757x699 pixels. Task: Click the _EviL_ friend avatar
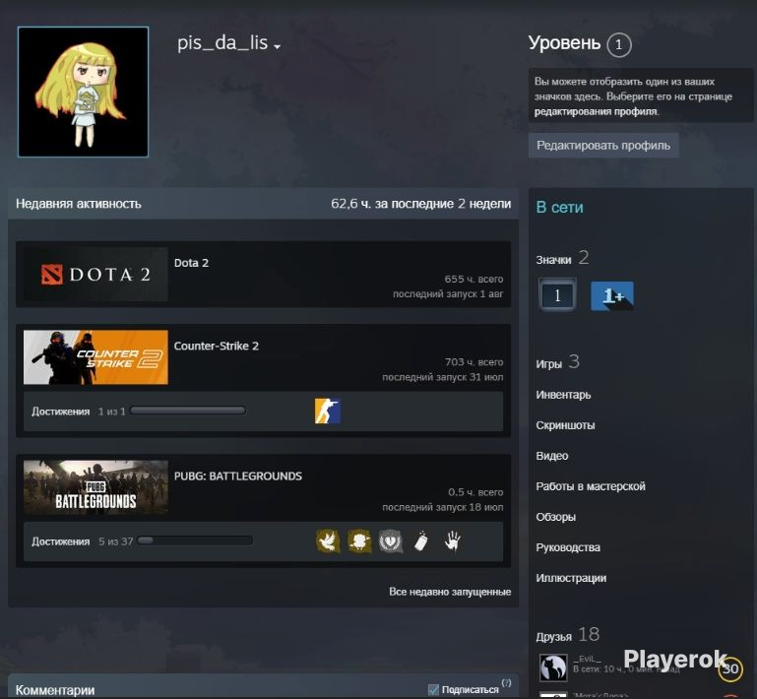pos(553,667)
